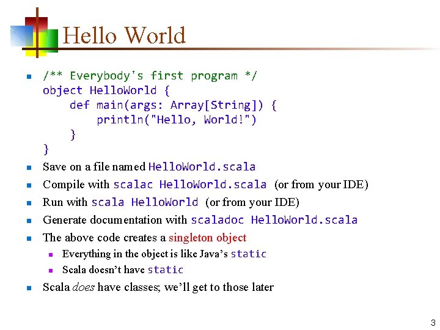Click the 'scalac HelloWorld.scala' command
440x330 pixels.
[190, 185]
